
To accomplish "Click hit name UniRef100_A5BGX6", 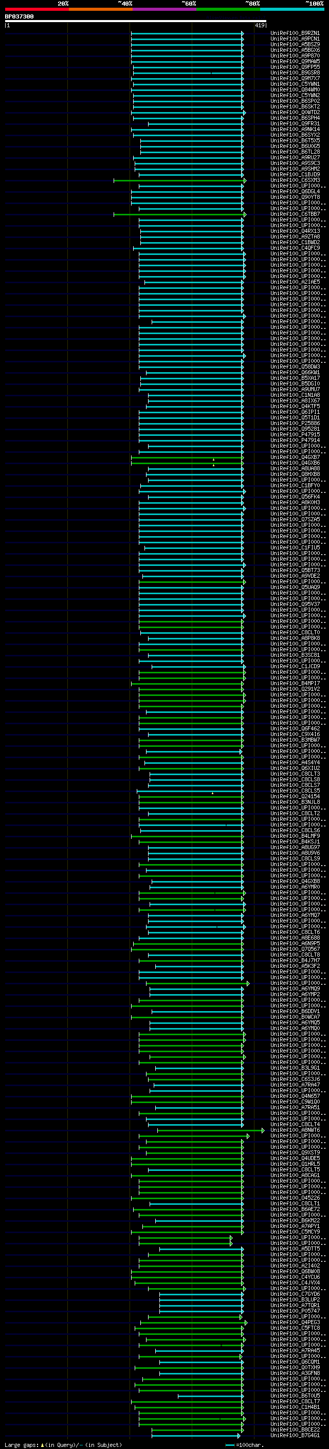I will [x=295, y=50].
